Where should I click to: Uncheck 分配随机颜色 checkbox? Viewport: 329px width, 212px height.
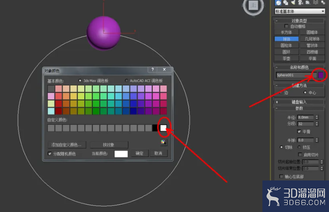pos(50,154)
